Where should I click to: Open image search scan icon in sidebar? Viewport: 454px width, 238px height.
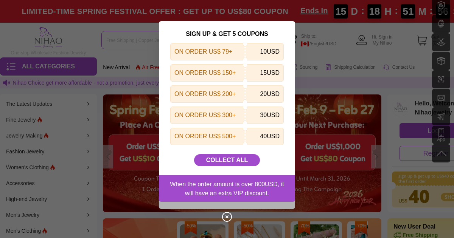(441, 79)
